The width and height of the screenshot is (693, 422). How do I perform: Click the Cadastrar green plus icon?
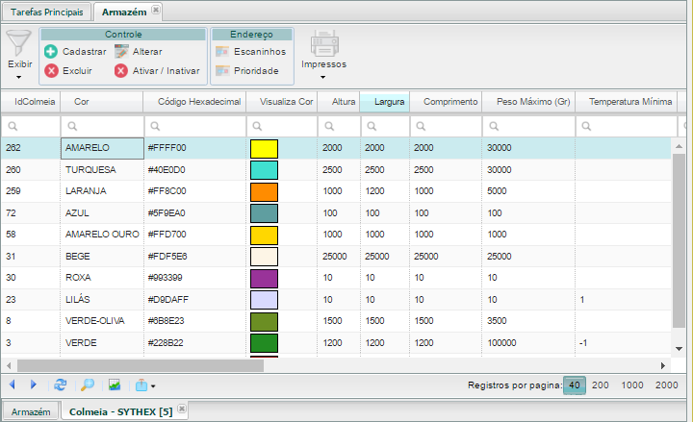point(51,51)
